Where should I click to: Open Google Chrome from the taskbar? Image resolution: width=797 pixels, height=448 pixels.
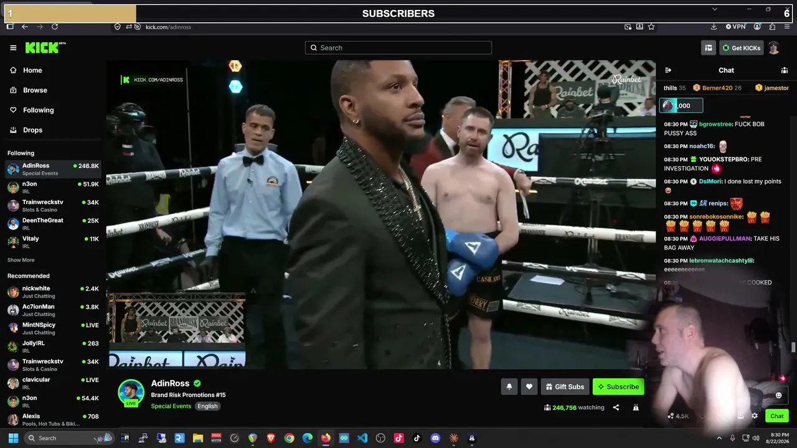coord(289,438)
